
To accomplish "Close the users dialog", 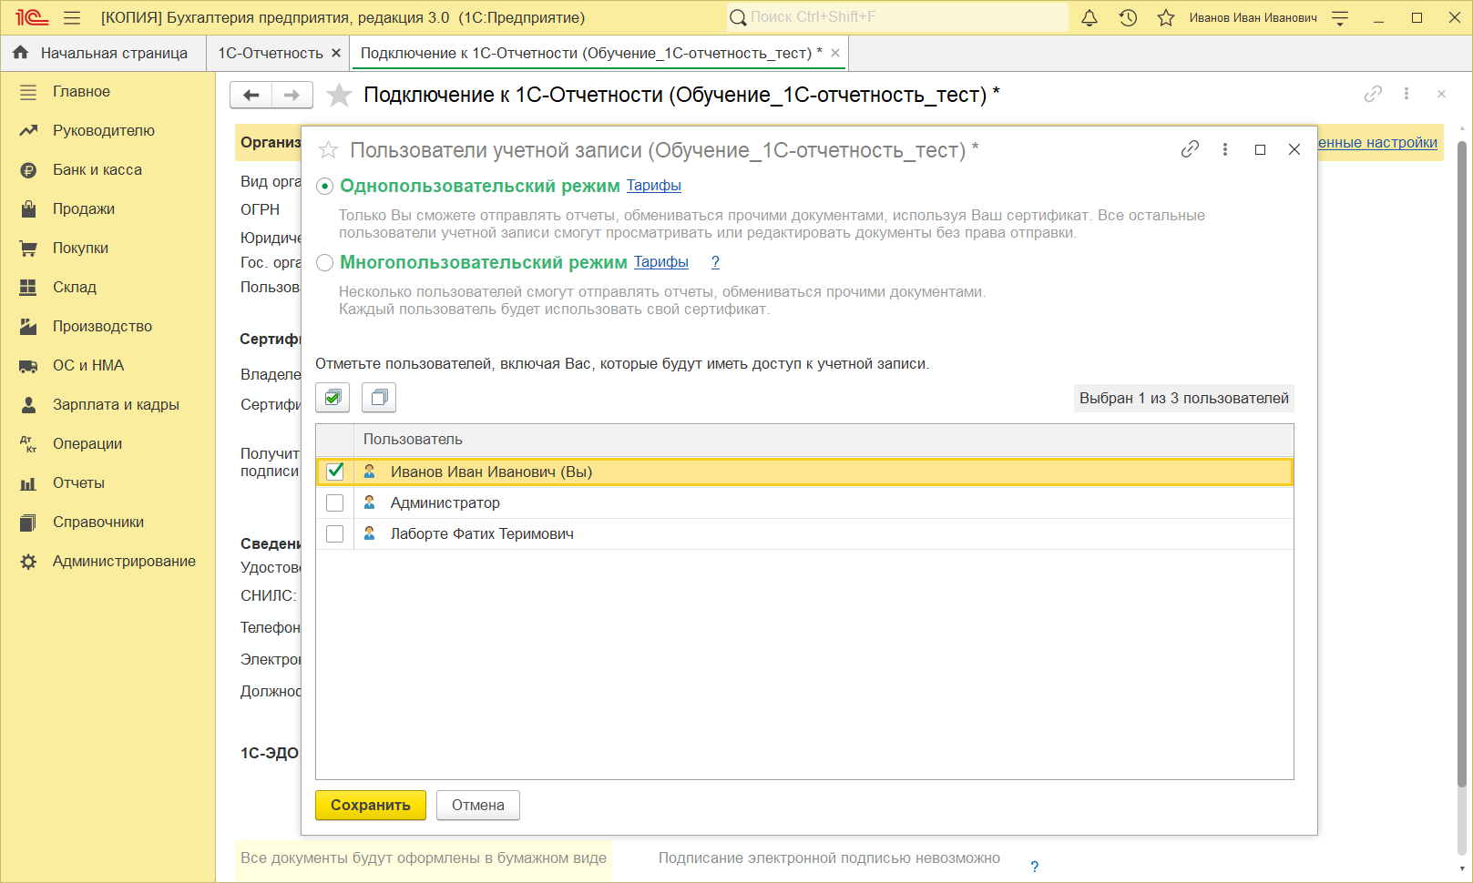I will [x=1294, y=149].
